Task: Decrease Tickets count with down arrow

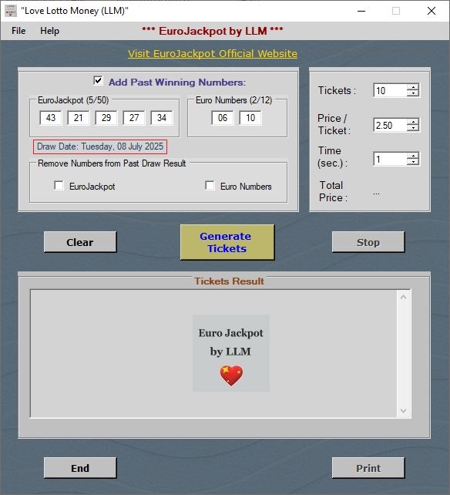Action: coord(413,93)
